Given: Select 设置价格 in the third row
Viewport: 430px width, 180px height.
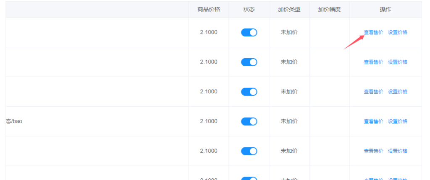Looking at the screenshot, I should [x=398, y=92].
